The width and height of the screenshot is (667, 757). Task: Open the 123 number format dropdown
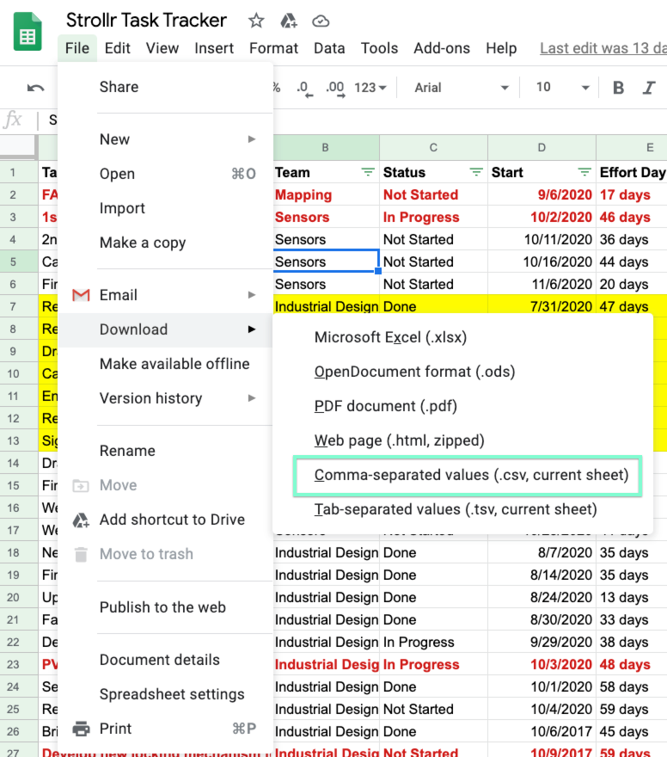coord(370,88)
